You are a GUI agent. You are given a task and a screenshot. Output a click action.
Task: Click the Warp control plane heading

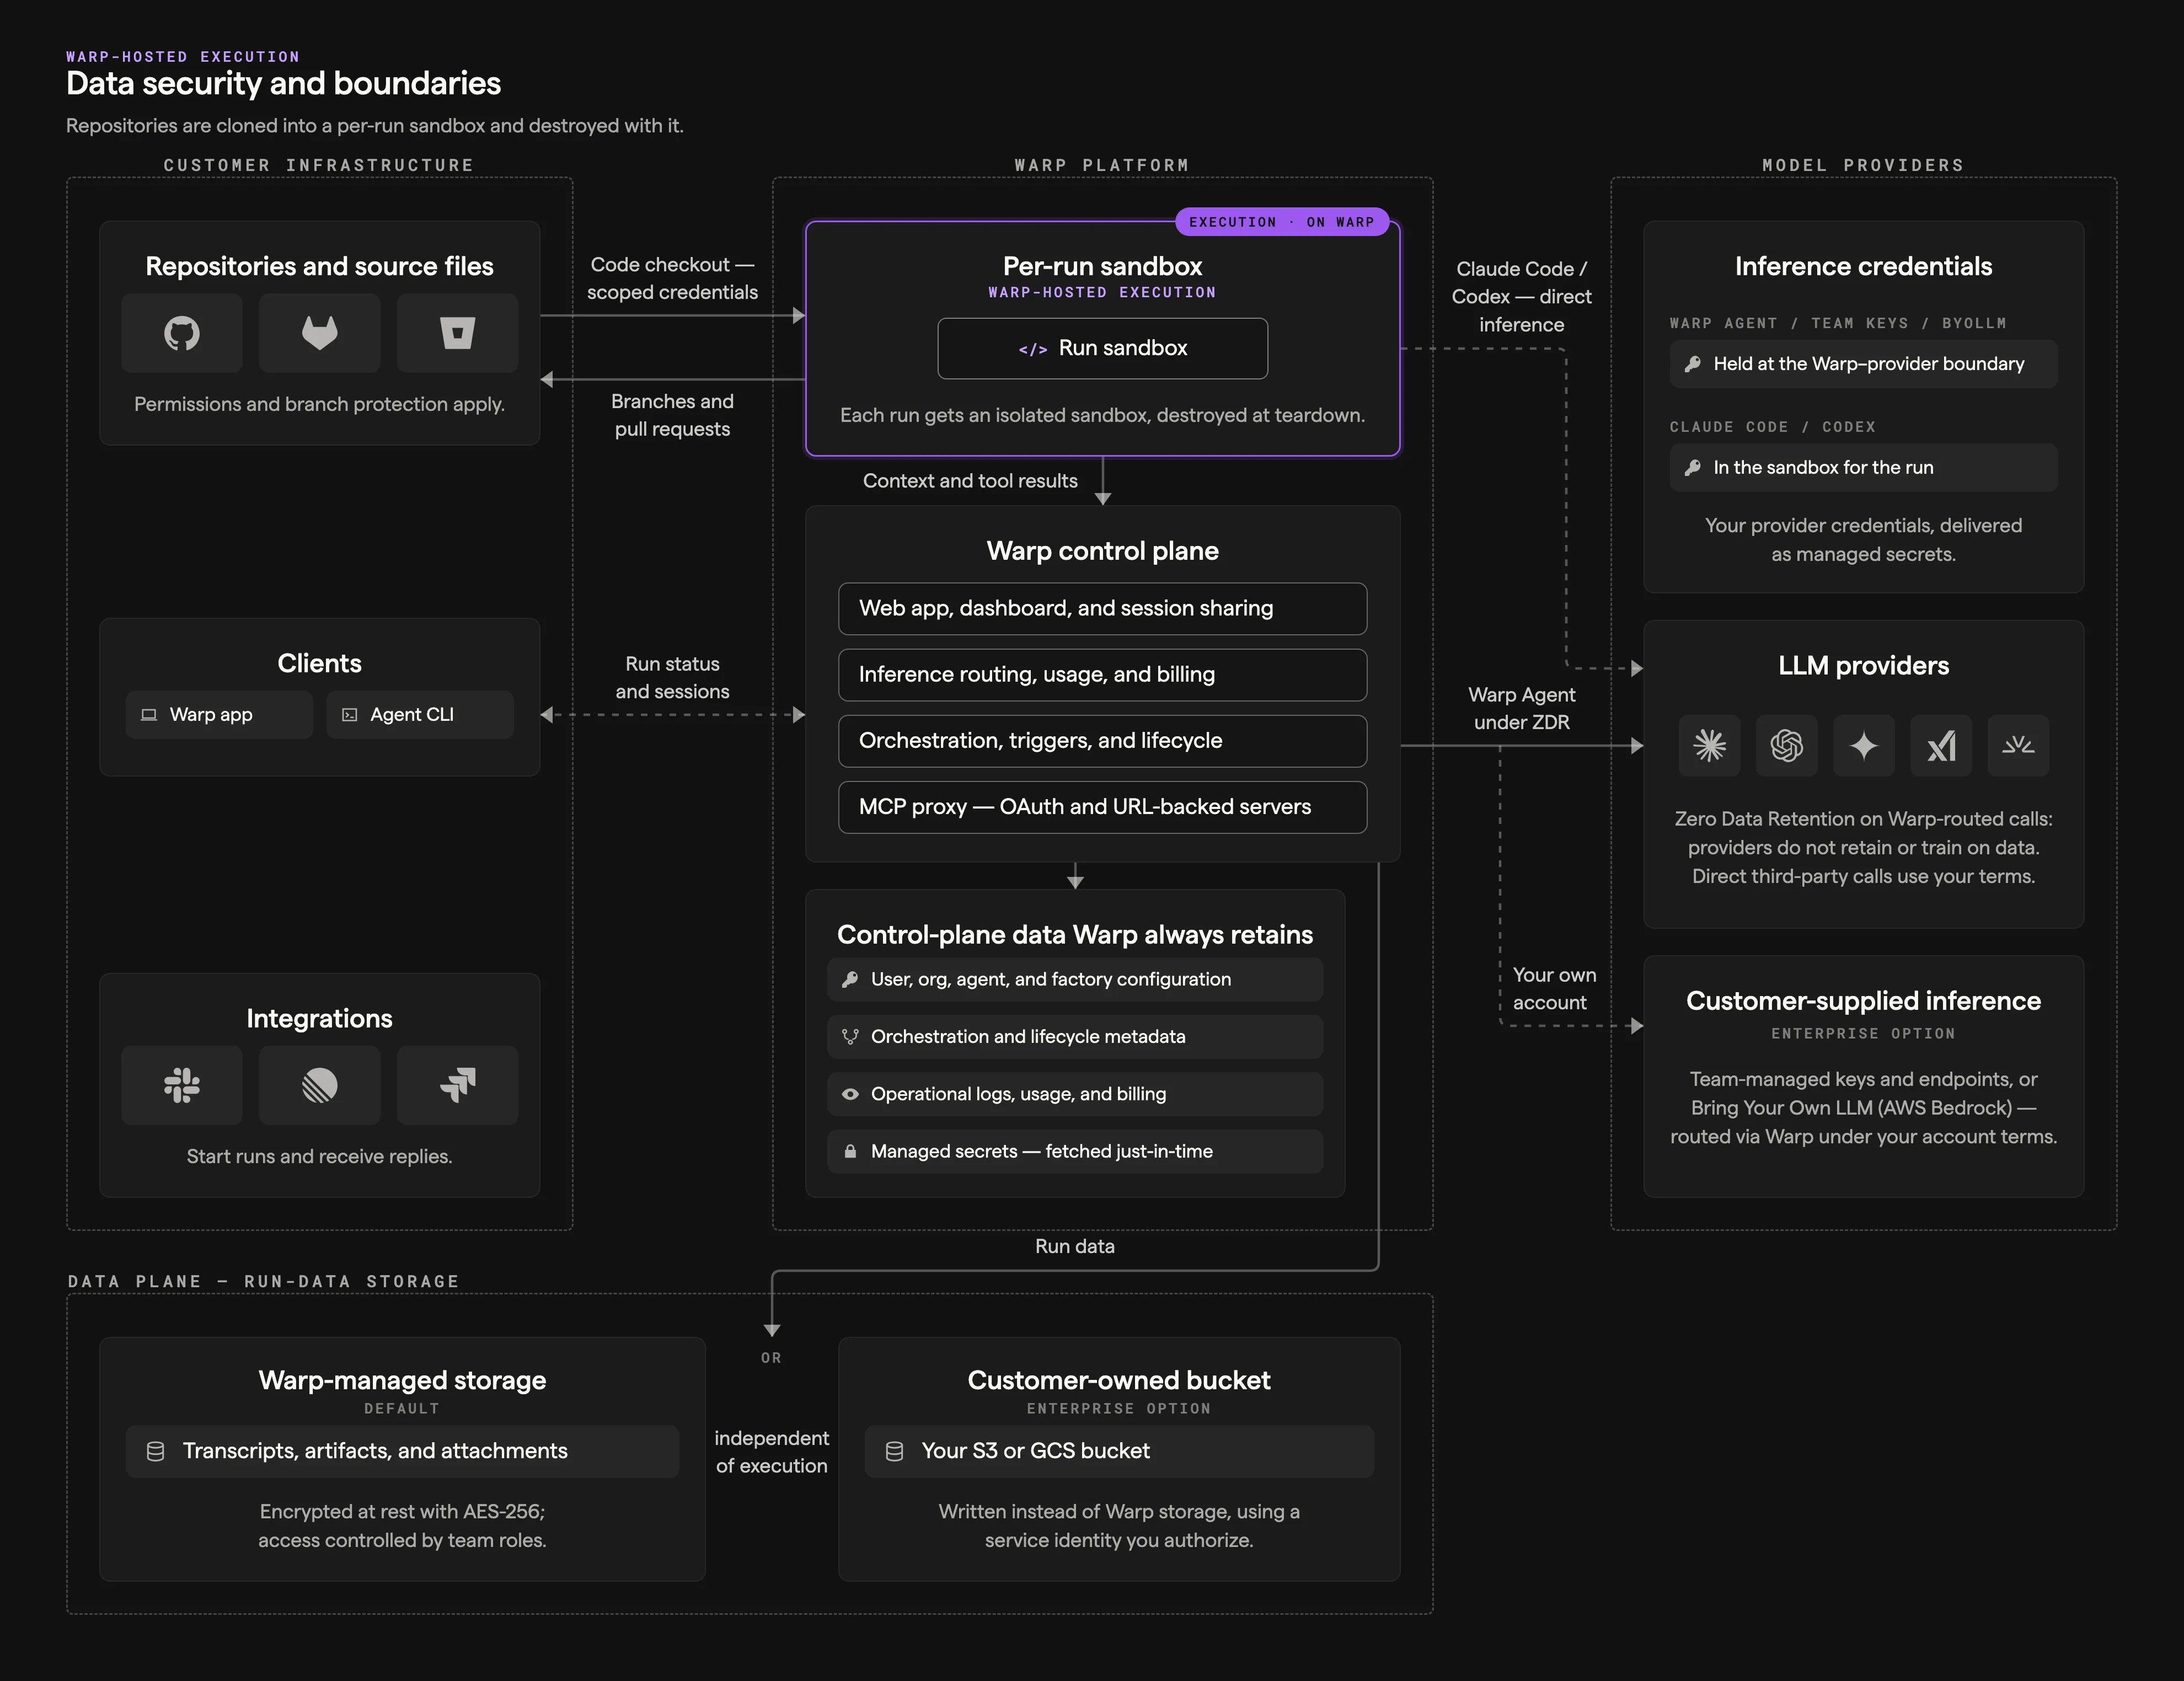pyautogui.click(x=1102, y=551)
